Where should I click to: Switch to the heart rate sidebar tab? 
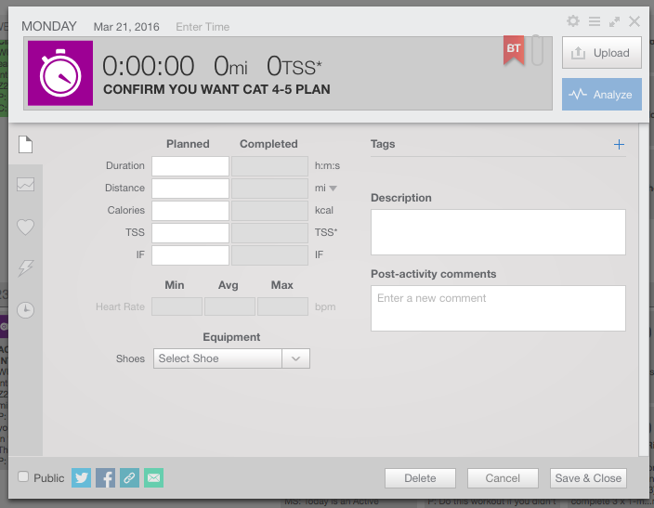25,227
